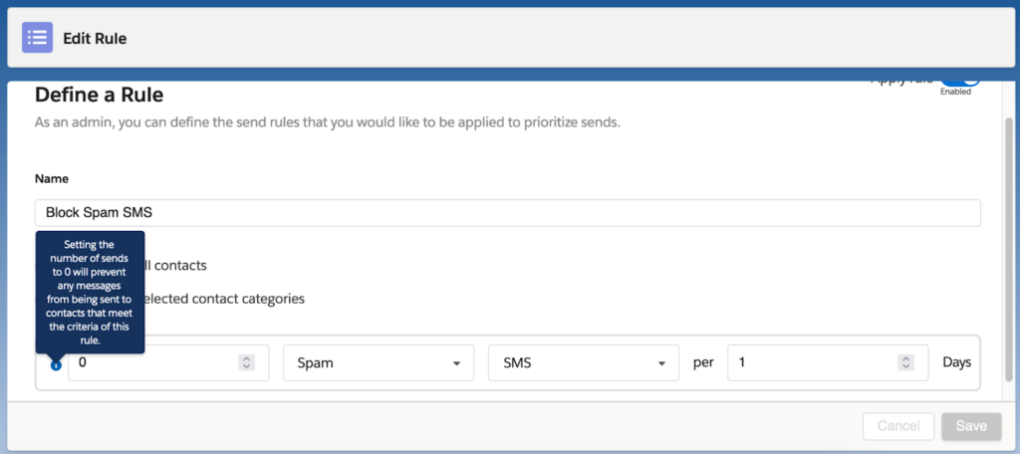Expand the SMS channel dropdown
The height and width of the screenshot is (454, 1020).
coord(583,363)
